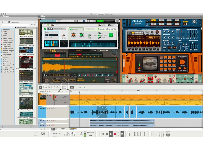This screenshot has width=203, height=150.
Task: Click the Search button in the browser
Action: (x=33, y=25)
